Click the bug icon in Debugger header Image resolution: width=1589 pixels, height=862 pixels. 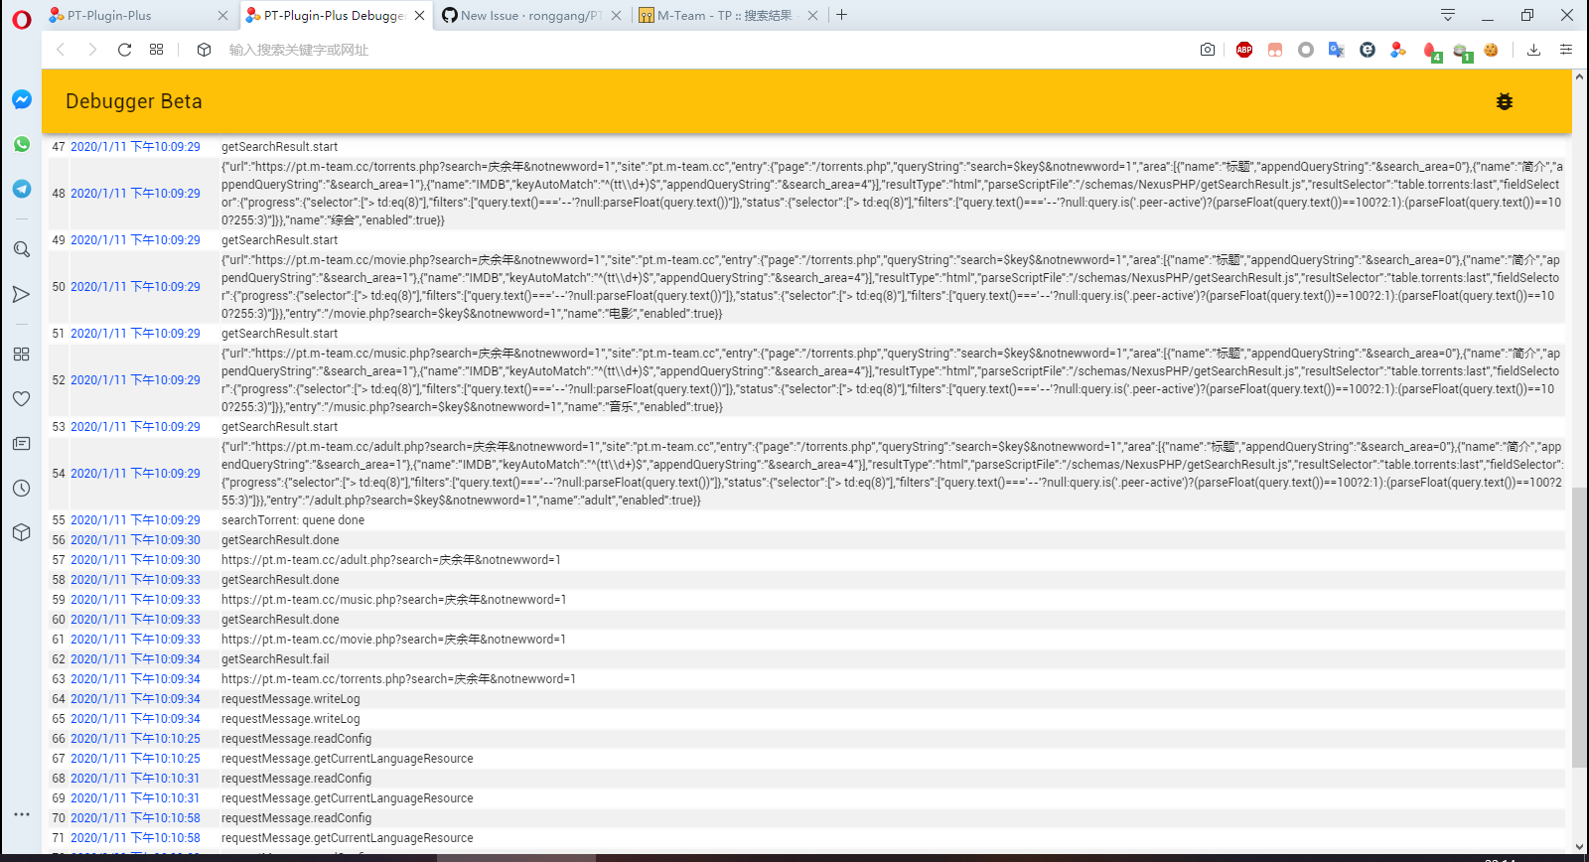tap(1505, 101)
